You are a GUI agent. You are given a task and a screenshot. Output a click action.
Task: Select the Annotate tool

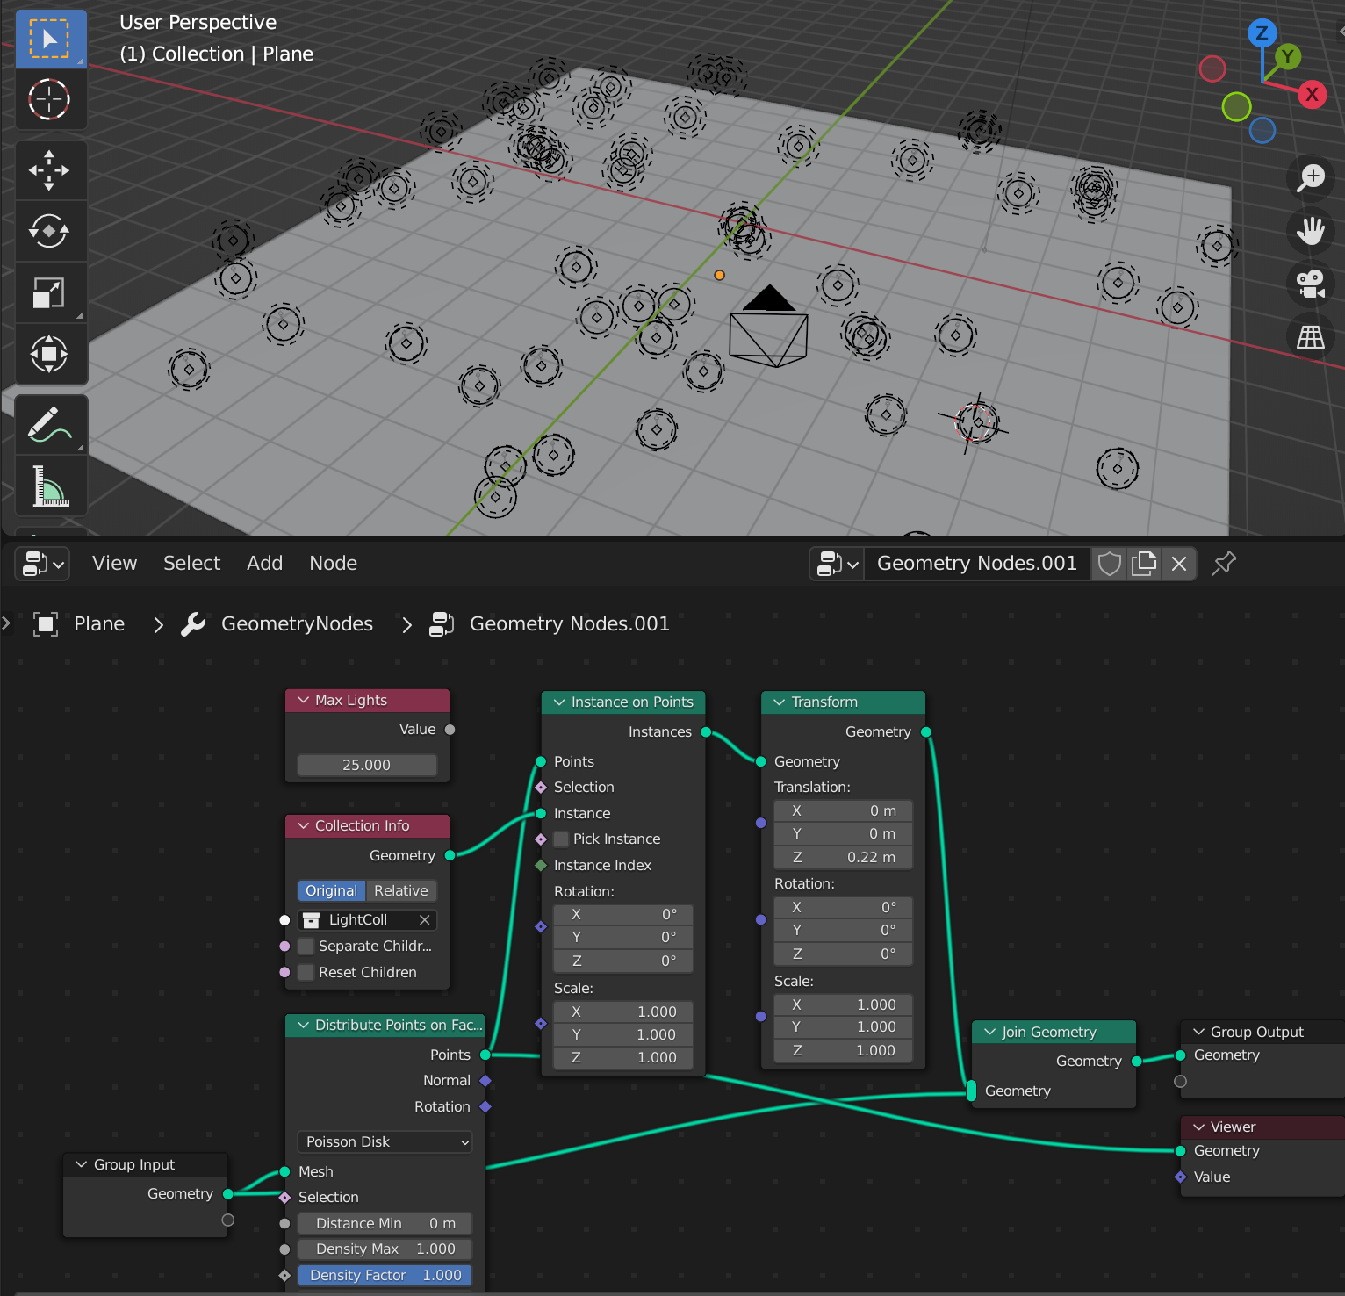(50, 425)
